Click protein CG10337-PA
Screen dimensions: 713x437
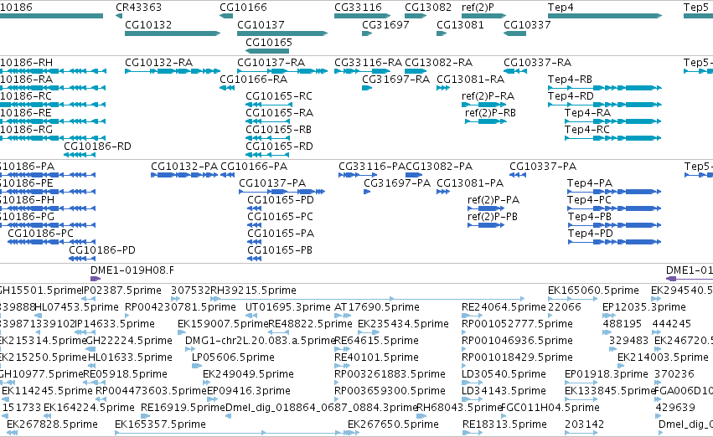543,167
